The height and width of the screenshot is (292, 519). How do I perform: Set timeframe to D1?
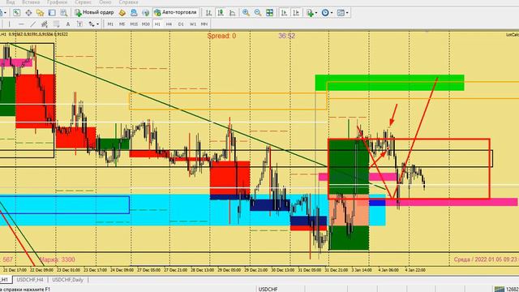[x=181, y=24]
